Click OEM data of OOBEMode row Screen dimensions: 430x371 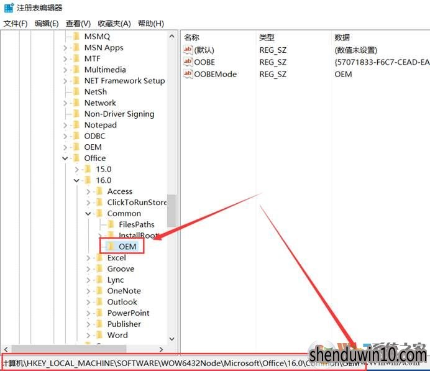click(343, 75)
